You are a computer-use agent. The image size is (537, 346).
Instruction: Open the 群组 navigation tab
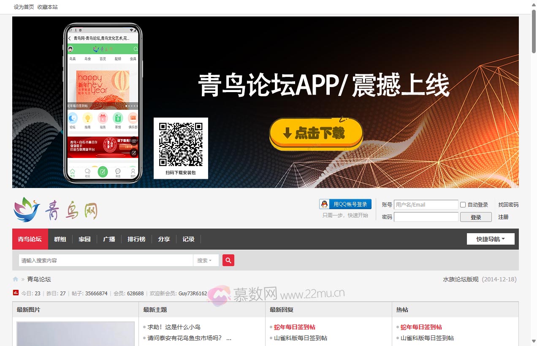coord(60,239)
